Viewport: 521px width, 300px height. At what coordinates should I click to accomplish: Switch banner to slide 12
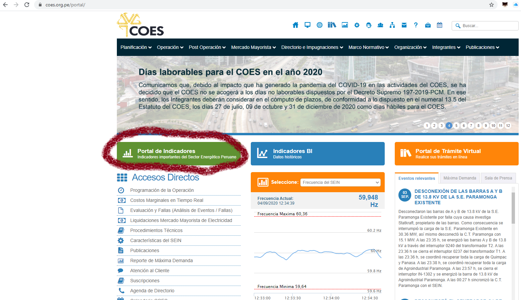(508, 126)
